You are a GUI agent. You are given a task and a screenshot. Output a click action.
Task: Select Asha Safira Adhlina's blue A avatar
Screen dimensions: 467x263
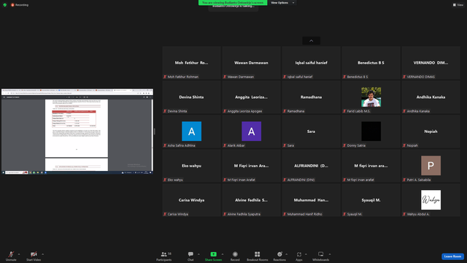(191, 131)
